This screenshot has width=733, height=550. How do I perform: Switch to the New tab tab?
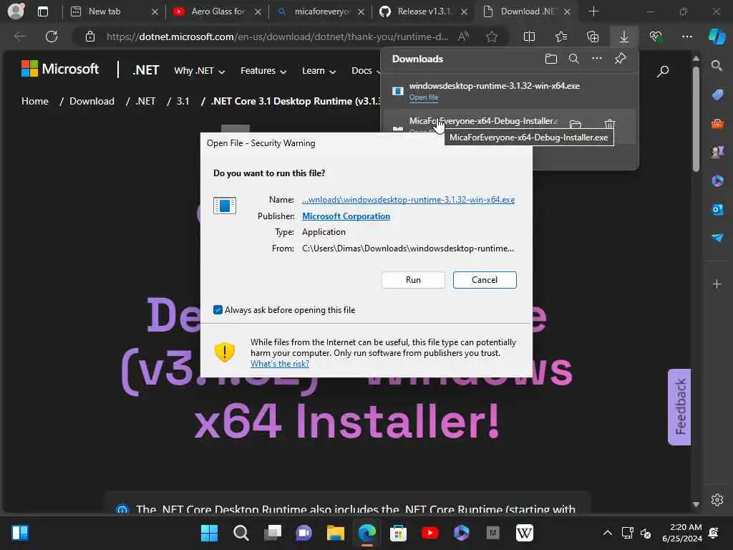tap(114, 11)
